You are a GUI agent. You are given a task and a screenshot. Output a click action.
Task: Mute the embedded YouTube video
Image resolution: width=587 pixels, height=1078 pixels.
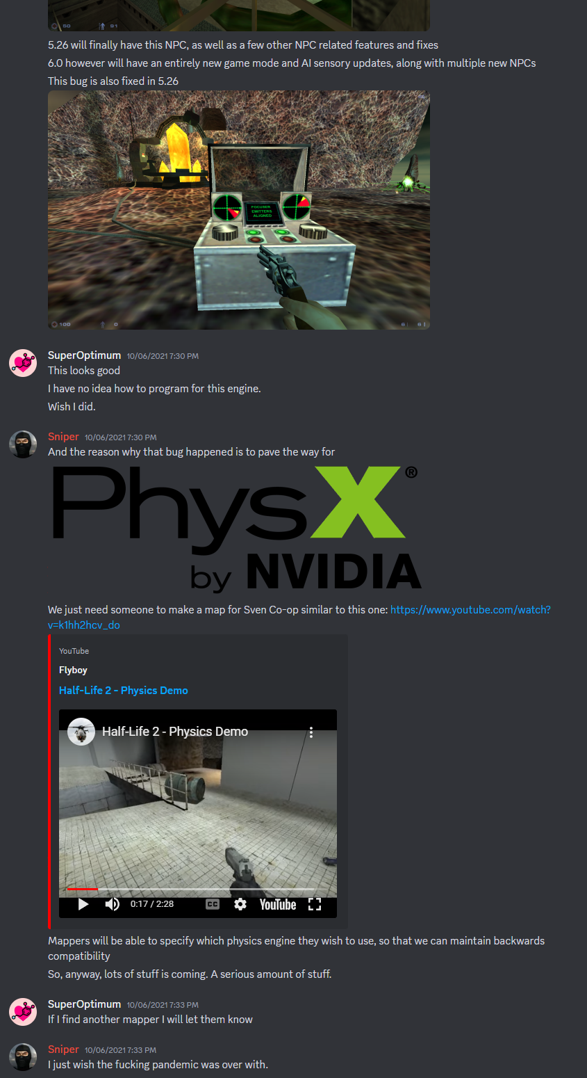click(112, 904)
